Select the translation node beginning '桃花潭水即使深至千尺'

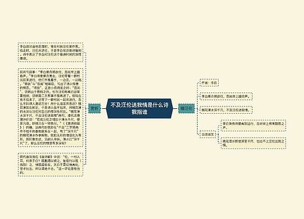[254, 143]
